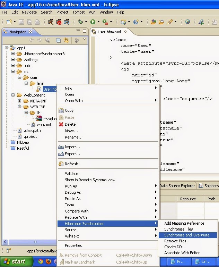Collapse the app1 project node

[7, 48]
